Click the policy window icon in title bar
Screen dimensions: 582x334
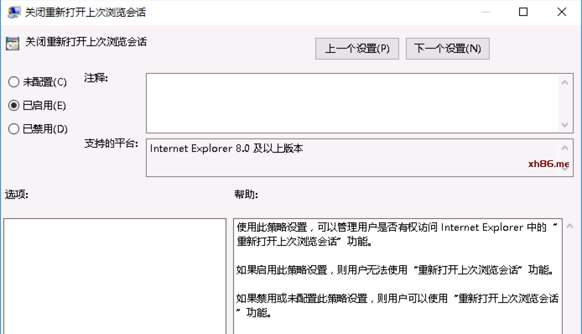coord(13,12)
